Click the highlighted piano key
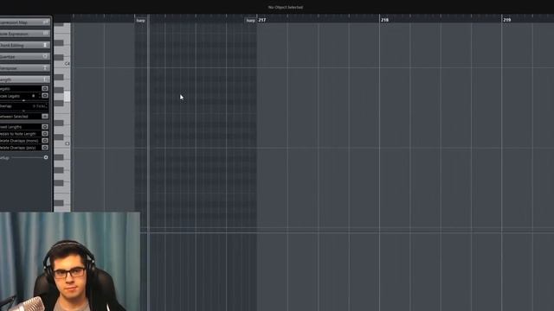Image resolution: width=554 pixels, height=311 pixels. 67,97
